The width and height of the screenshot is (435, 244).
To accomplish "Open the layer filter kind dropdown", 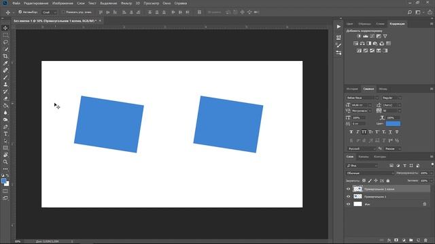I will point(362,165).
